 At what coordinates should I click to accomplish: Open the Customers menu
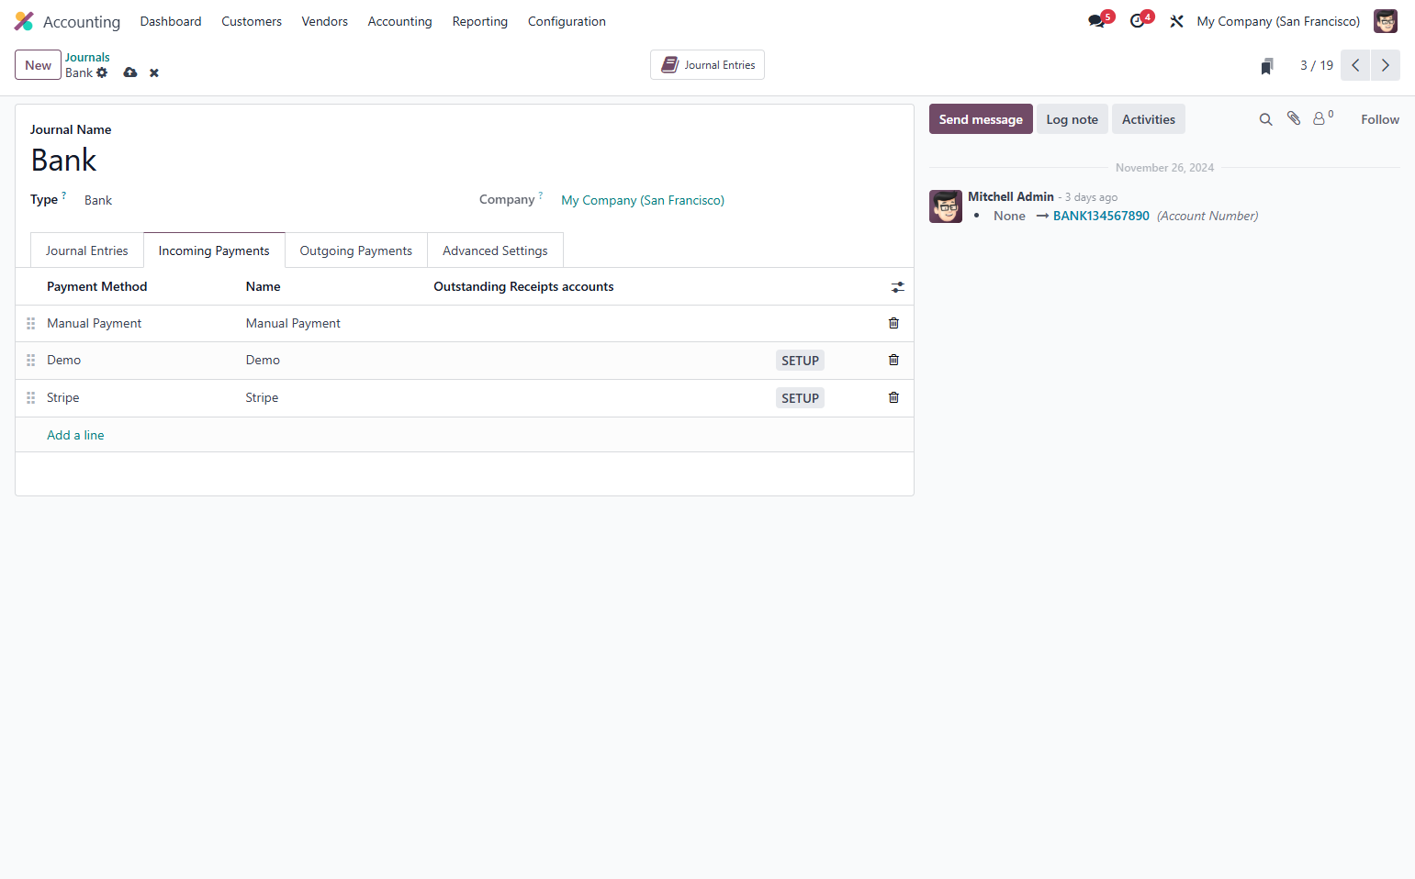click(252, 21)
